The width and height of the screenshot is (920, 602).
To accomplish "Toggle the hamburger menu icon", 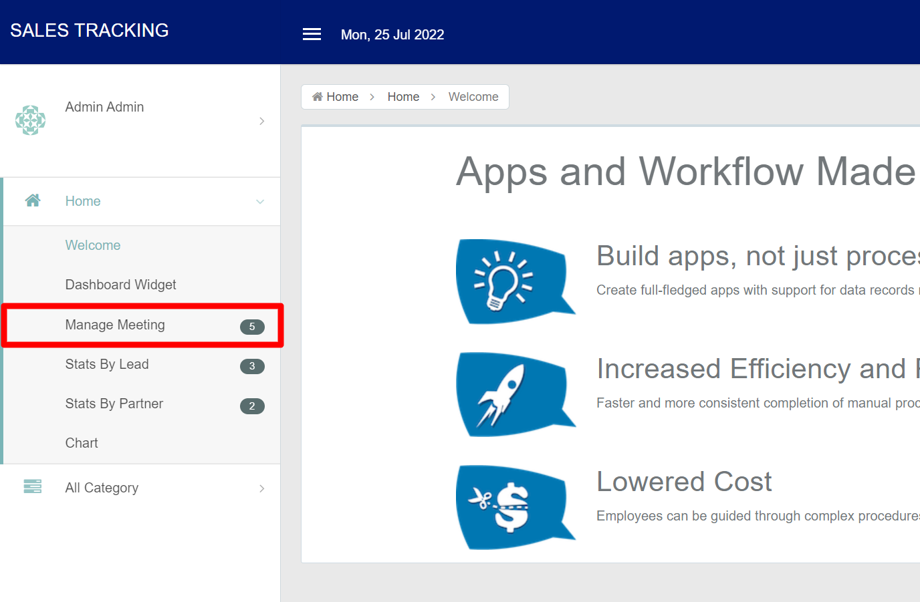I will [x=312, y=34].
